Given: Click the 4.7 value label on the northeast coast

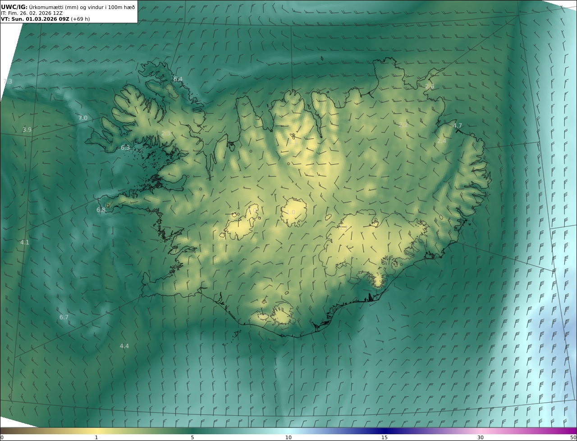Looking at the screenshot, I should (458, 126).
